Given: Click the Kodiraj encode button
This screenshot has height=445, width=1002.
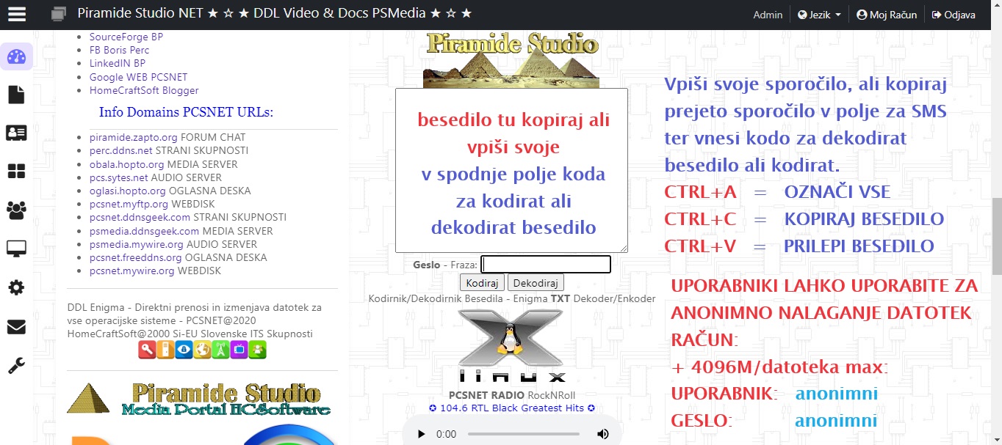Looking at the screenshot, I should (x=482, y=283).
